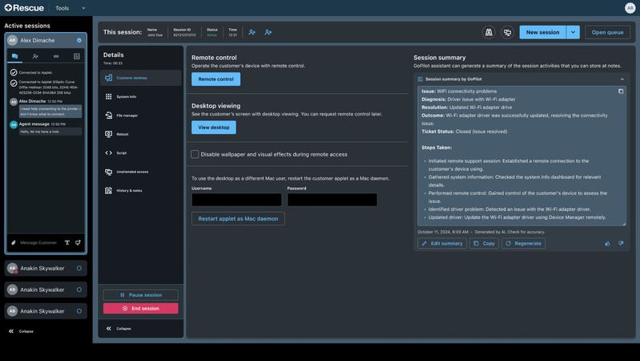The image size is (640, 361).
Task: Click the View desktop button
Action: (x=214, y=127)
